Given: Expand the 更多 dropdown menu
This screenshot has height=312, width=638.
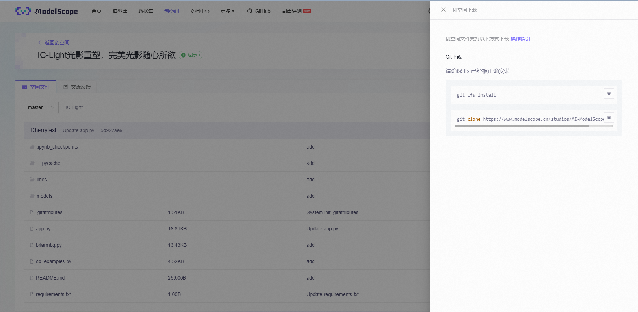Looking at the screenshot, I should pyautogui.click(x=227, y=11).
